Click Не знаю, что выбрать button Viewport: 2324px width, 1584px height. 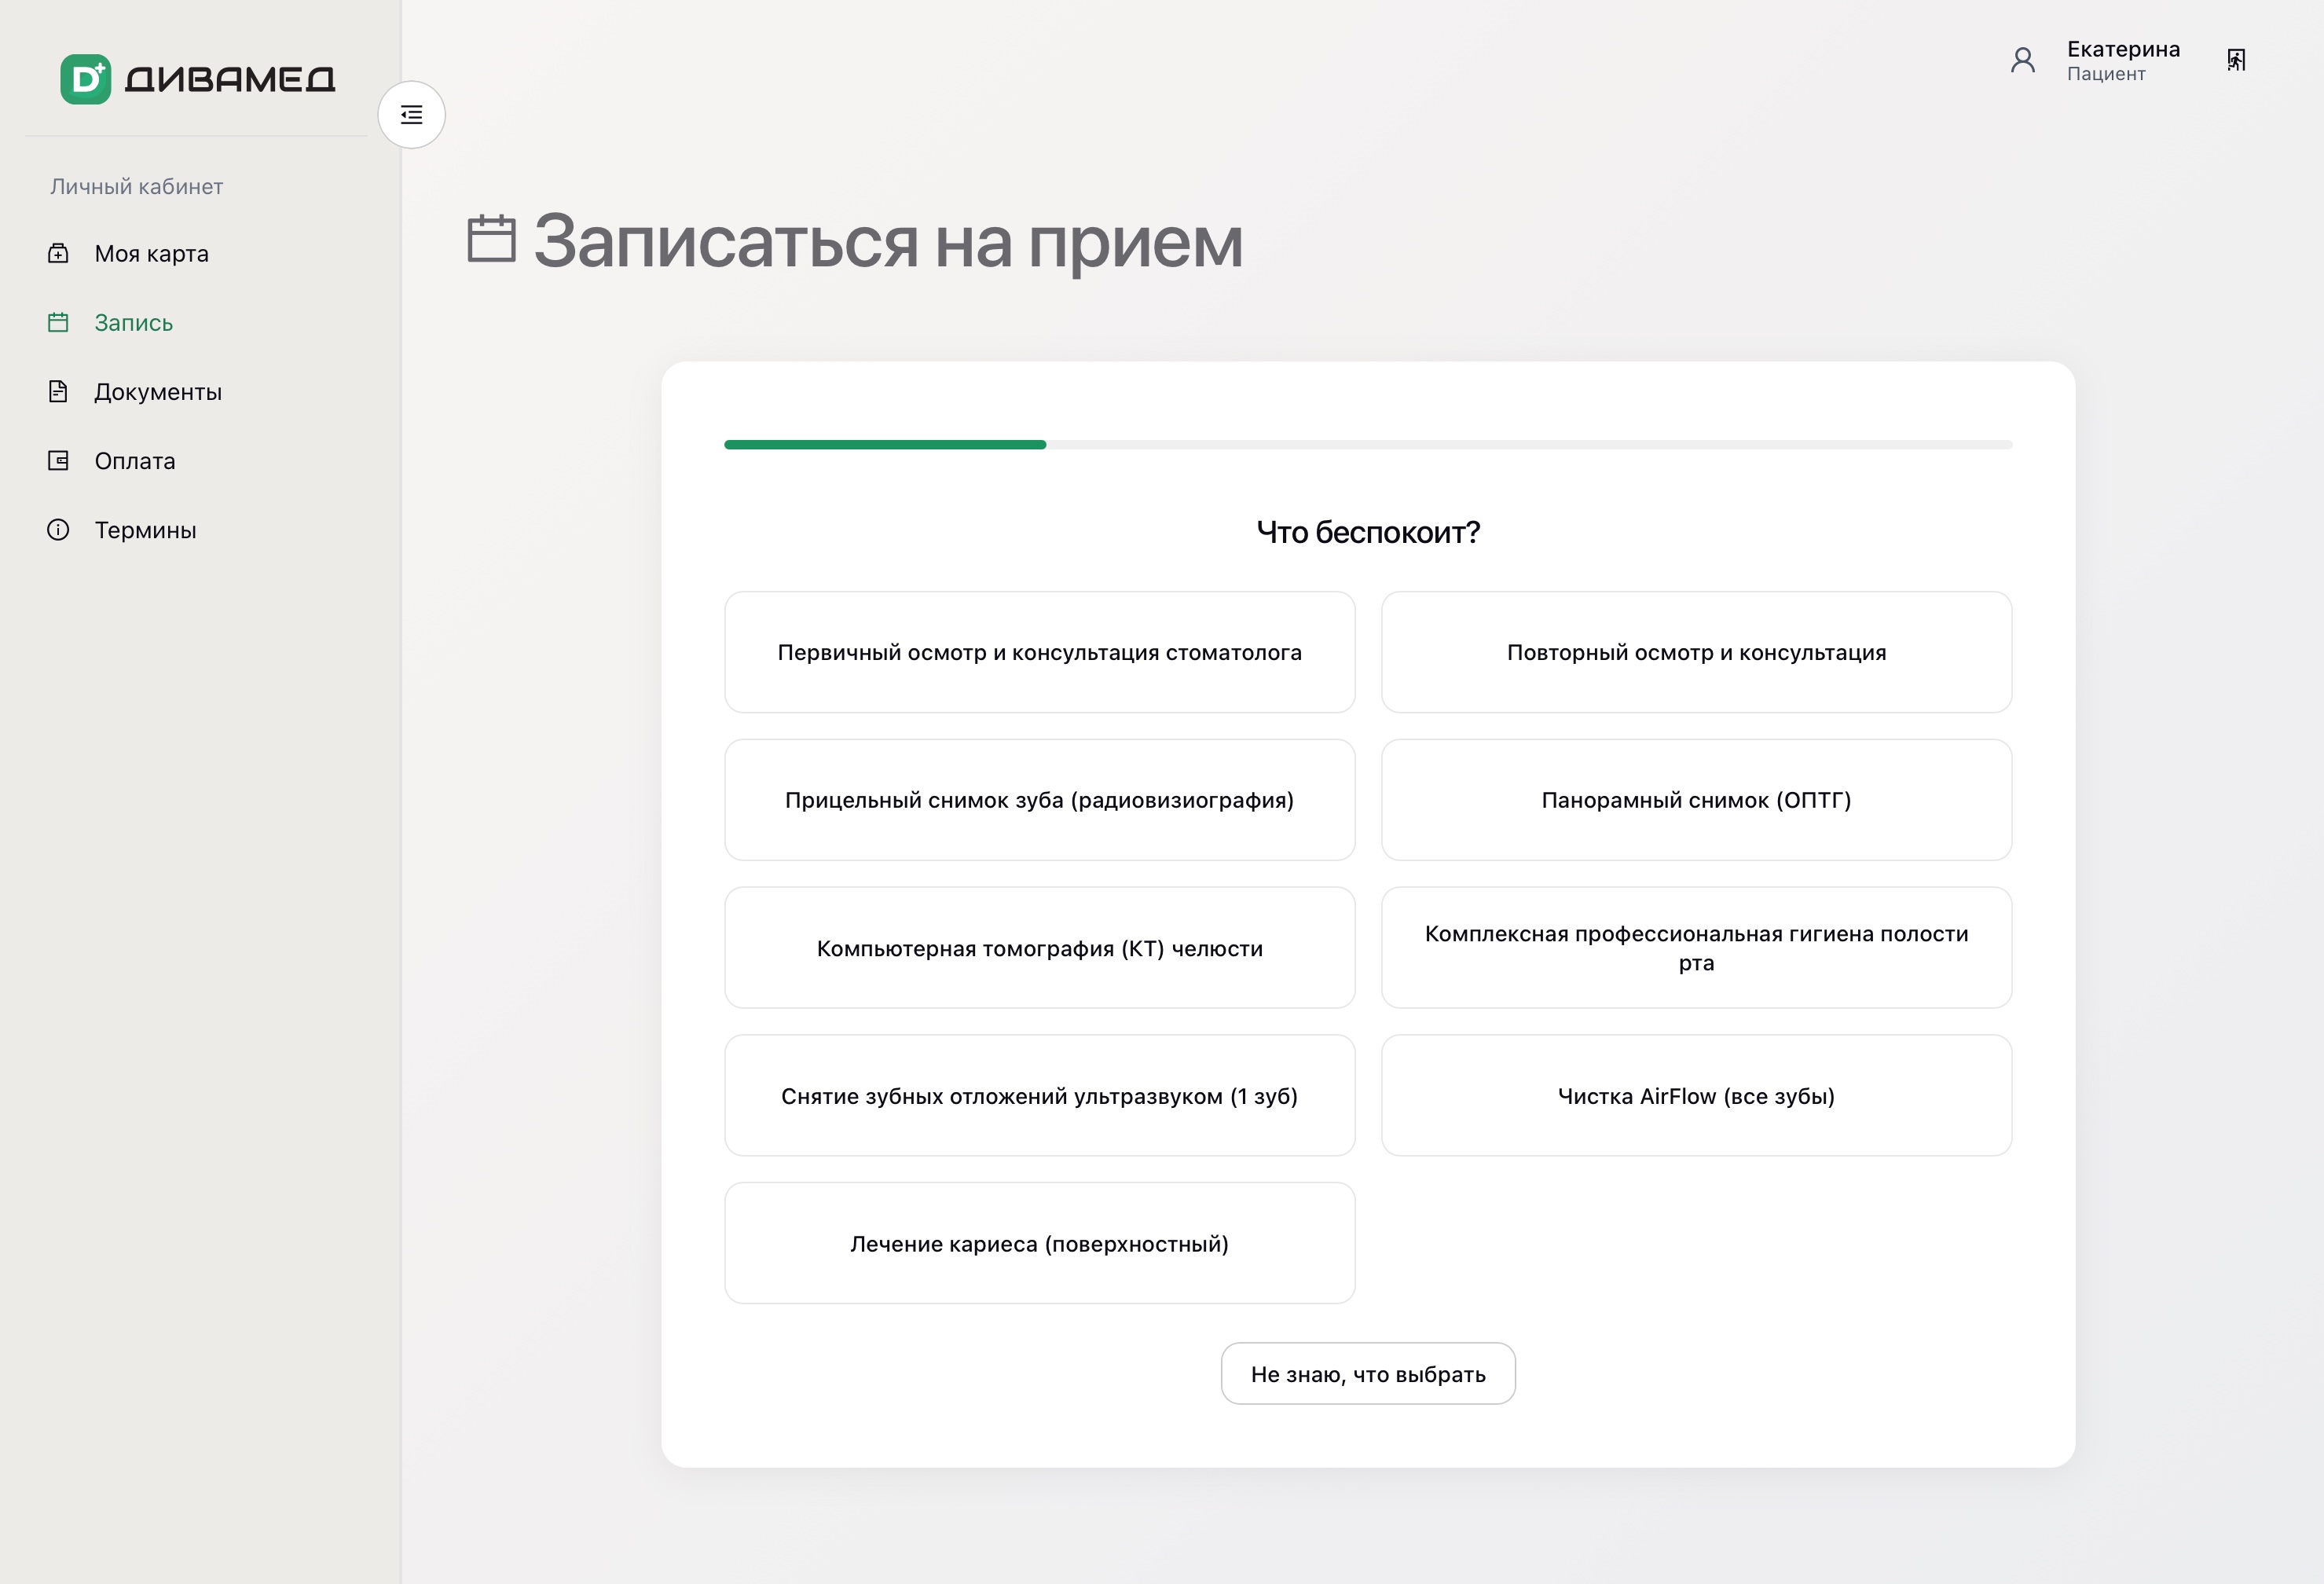coord(1368,1374)
